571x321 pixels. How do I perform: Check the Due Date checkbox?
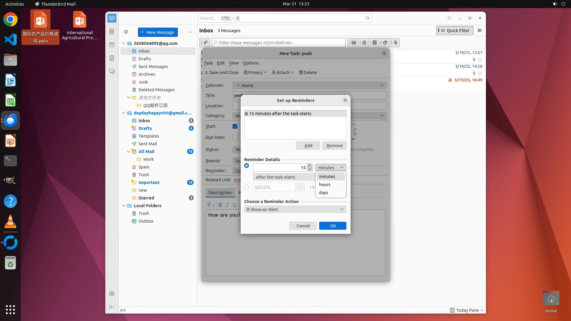point(235,137)
